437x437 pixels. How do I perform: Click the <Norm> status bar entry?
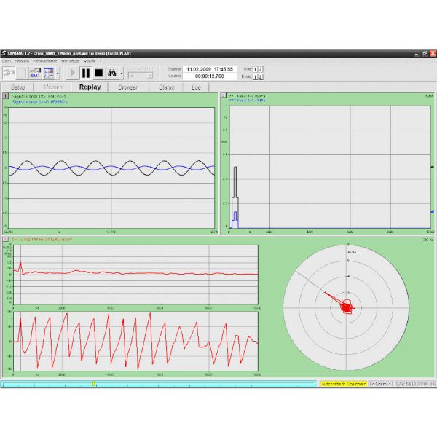381,384
